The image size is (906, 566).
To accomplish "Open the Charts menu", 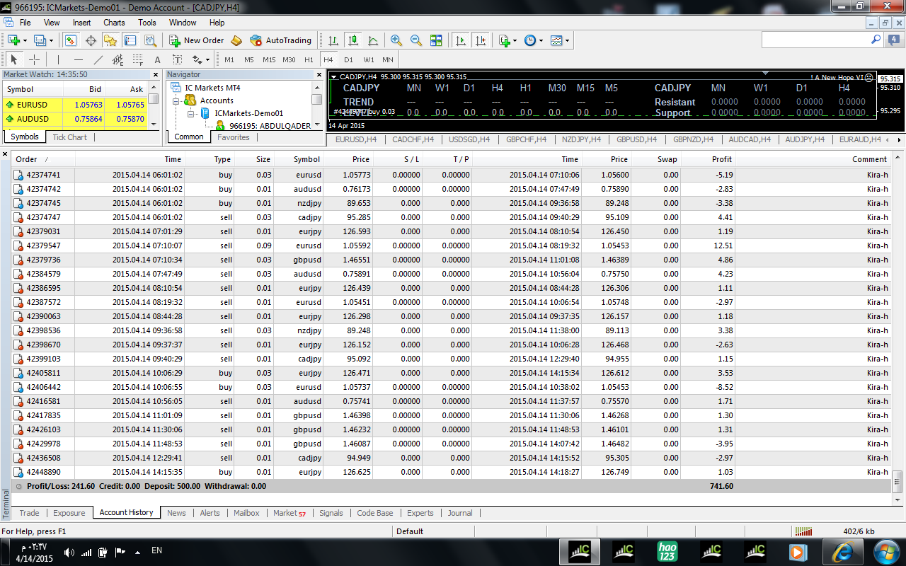I will pyautogui.click(x=114, y=23).
